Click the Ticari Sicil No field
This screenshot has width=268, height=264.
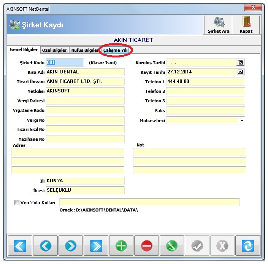[85, 129]
